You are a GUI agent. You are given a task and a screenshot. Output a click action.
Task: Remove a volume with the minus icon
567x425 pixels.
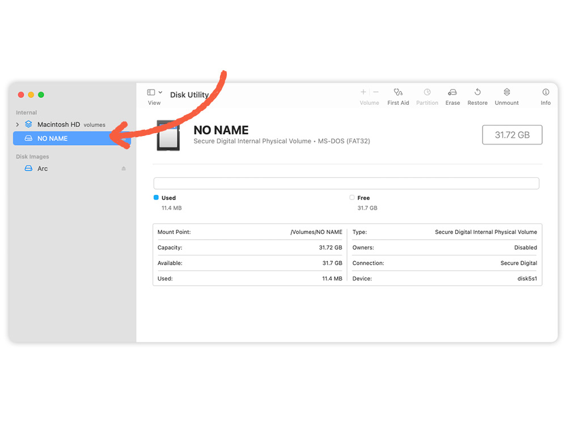376,92
